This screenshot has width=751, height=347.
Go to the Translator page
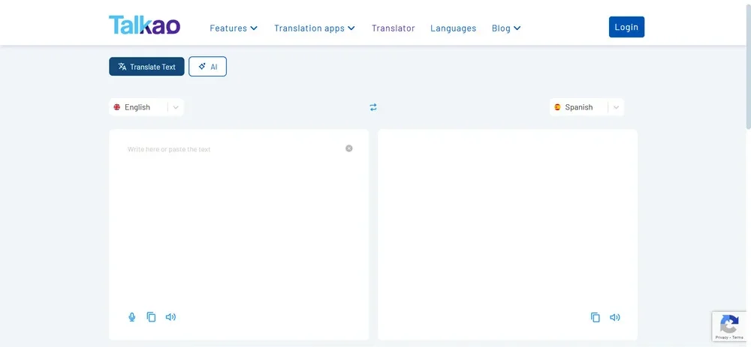pos(393,28)
